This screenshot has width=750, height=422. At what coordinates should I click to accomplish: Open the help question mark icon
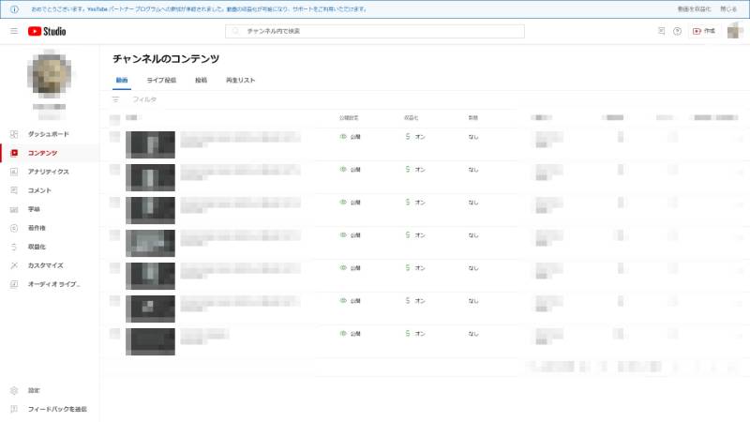click(x=677, y=31)
